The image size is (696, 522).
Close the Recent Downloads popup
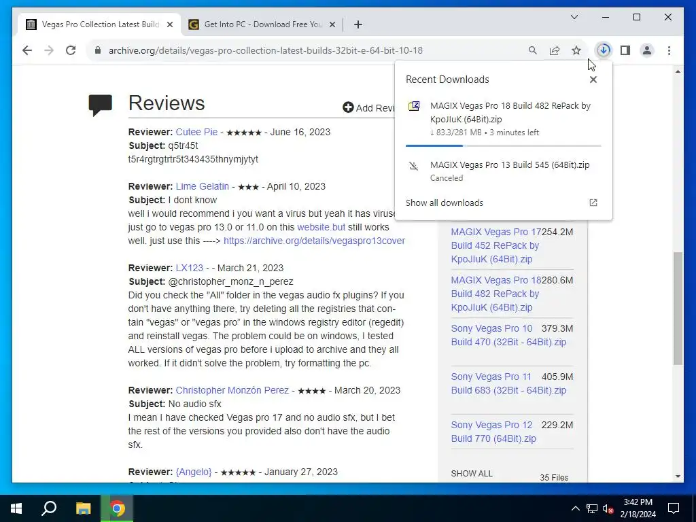pyautogui.click(x=593, y=80)
